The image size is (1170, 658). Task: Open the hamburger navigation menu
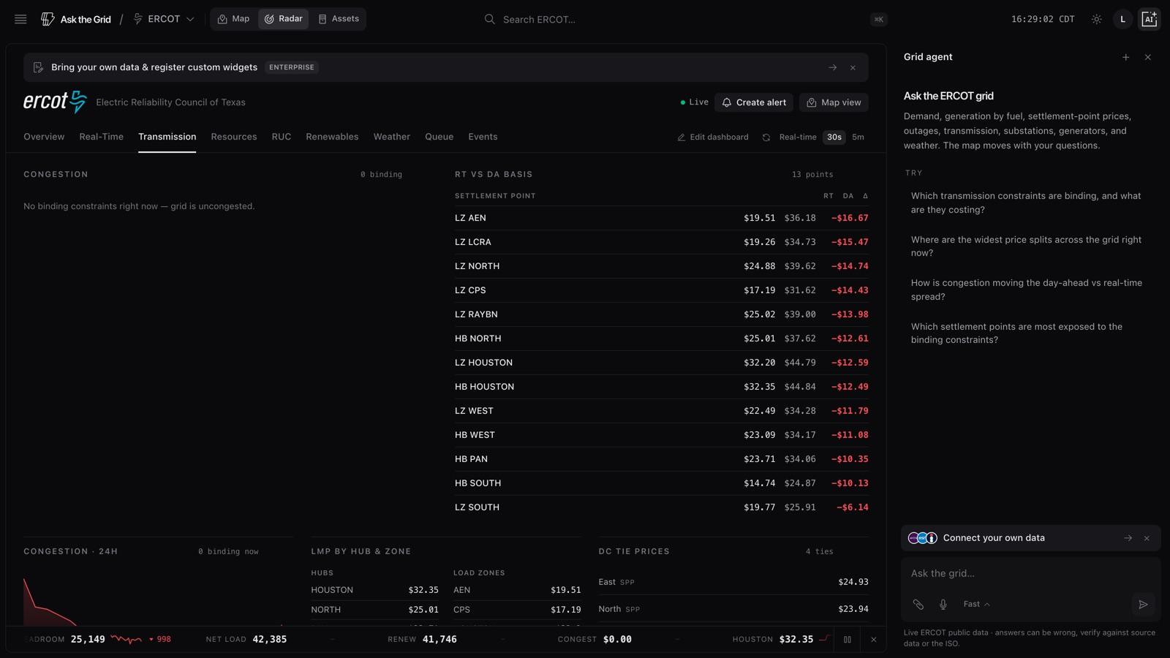[x=20, y=19]
